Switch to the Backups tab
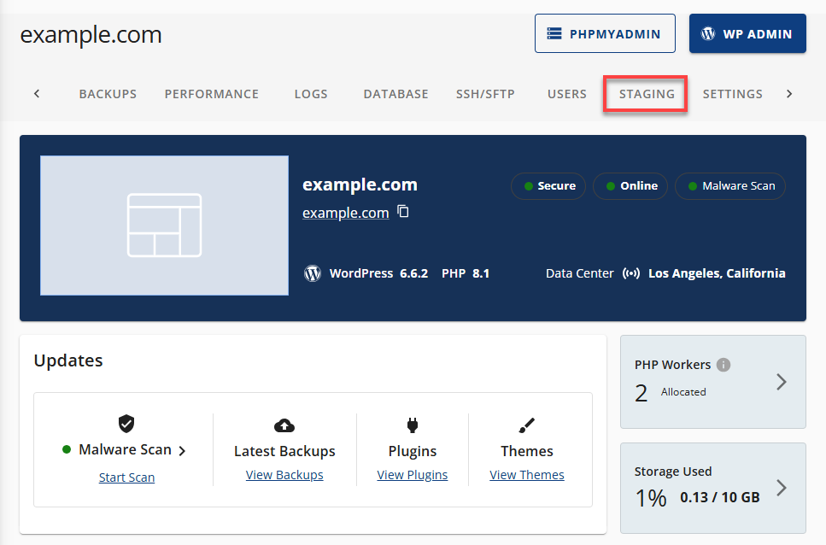Viewport: 826px width, 545px height. click(x=108, y=94)
